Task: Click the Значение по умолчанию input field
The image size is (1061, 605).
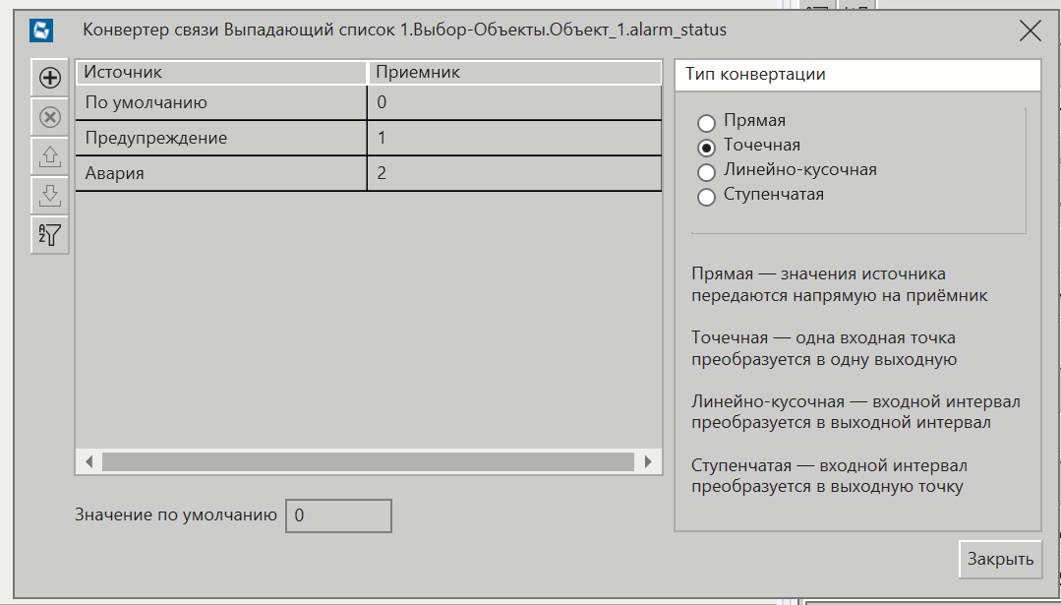Action: click(338, 514)
